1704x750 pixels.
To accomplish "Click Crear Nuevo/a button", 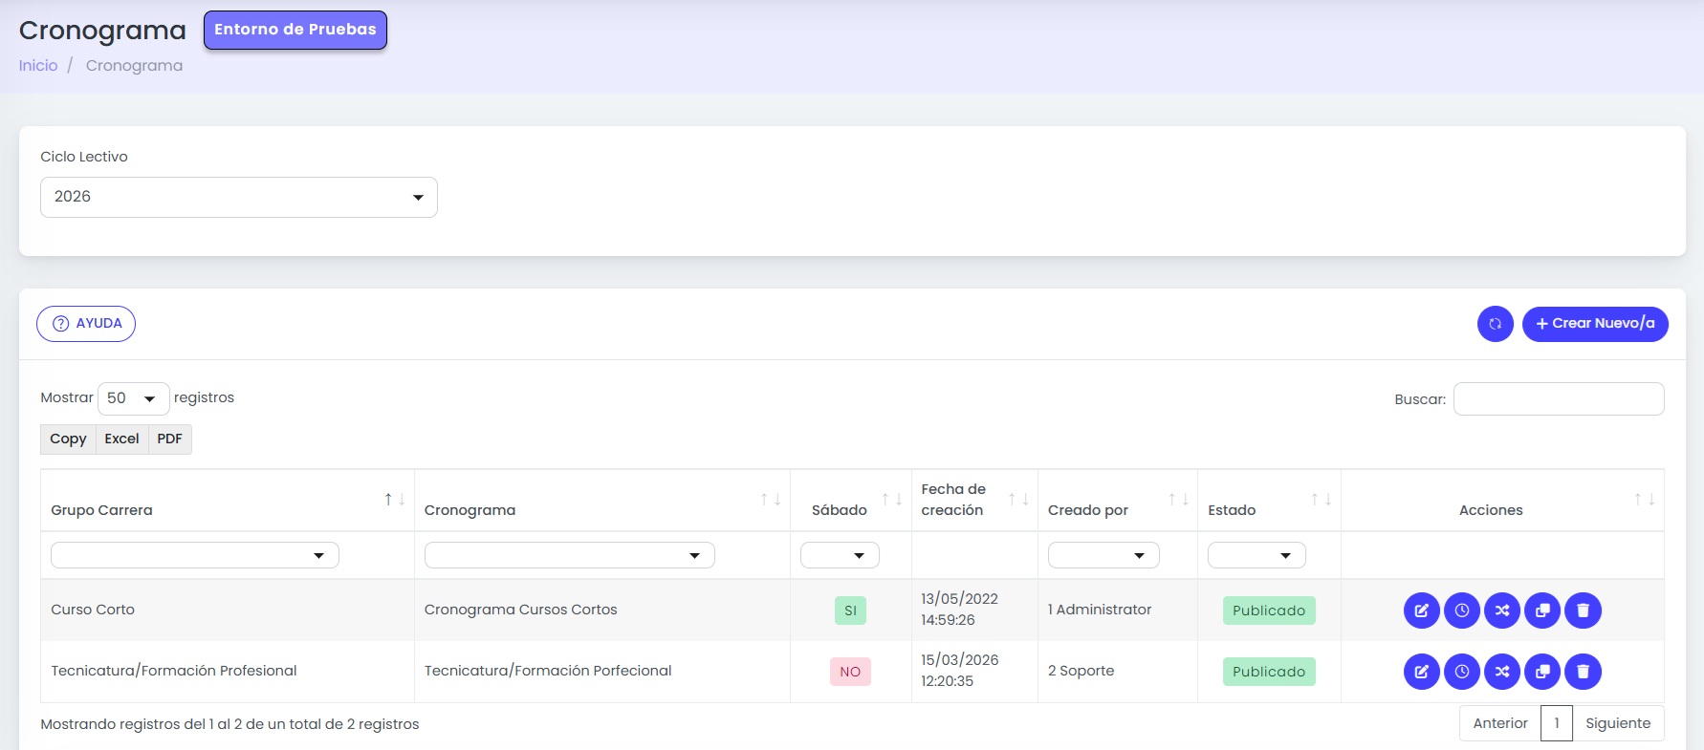I will click(x=1595, y=324).
